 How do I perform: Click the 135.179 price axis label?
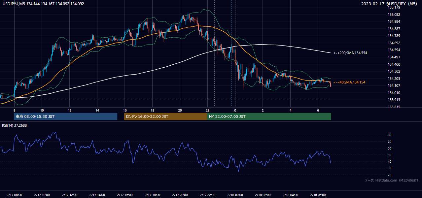pyautogui.click(x=394, y=7)
